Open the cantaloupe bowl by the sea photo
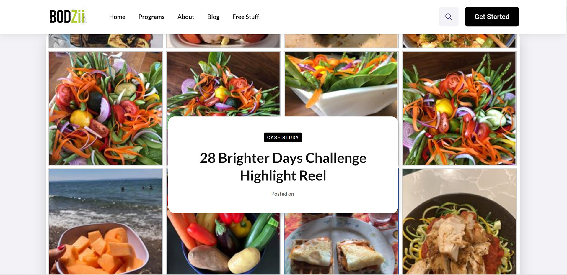 105,221
